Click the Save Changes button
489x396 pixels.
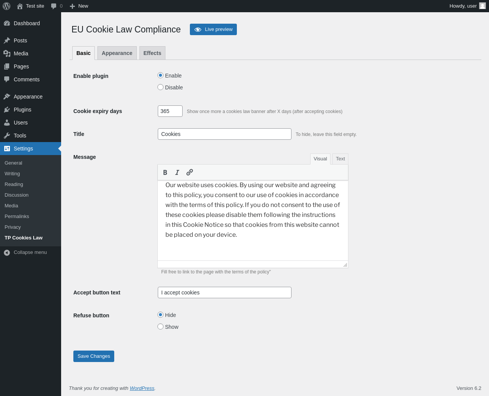(x=94, y=356)
